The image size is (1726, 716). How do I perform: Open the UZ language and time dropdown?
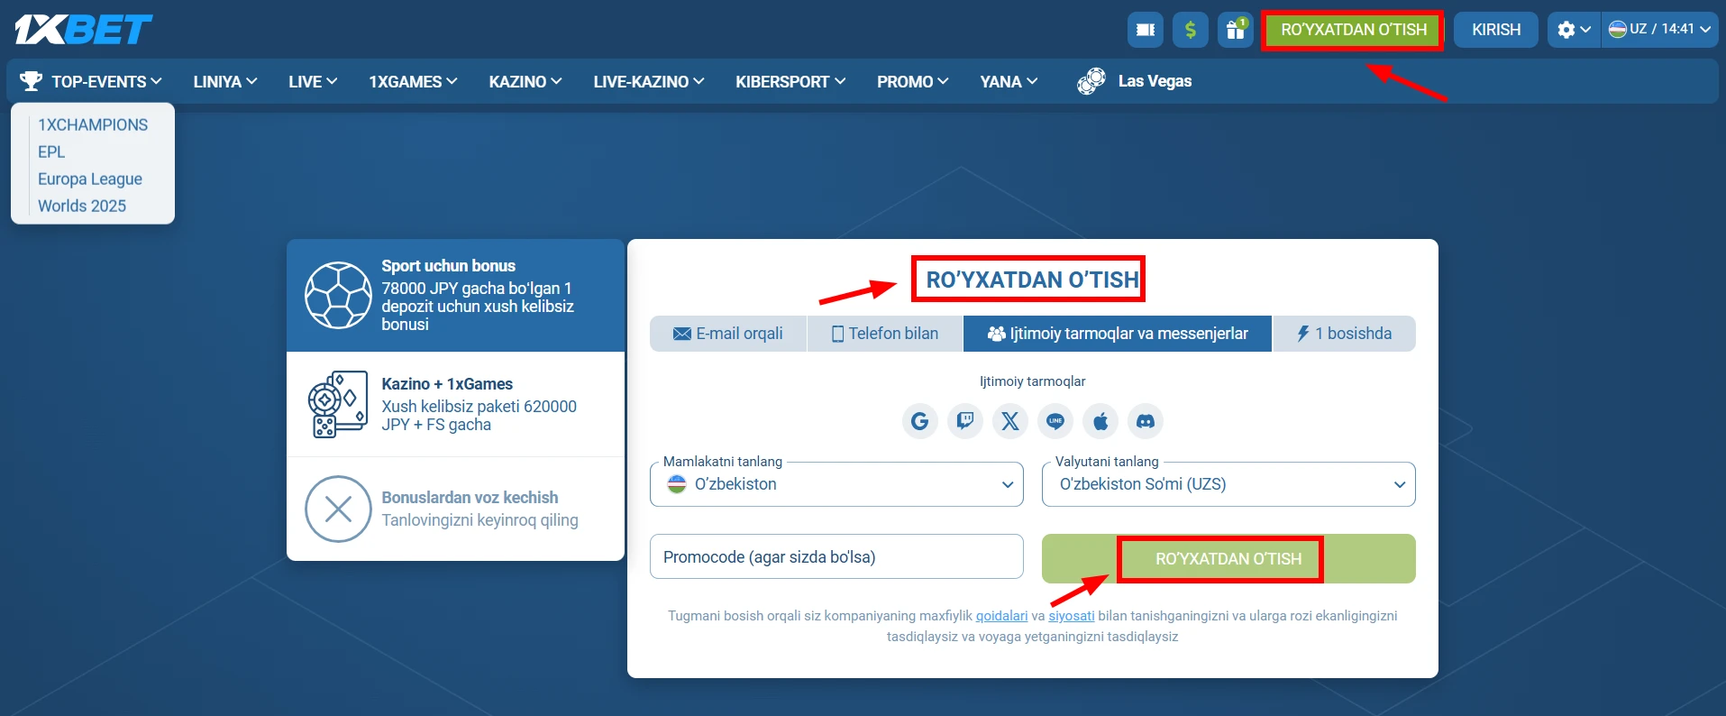click(1660, 30)
